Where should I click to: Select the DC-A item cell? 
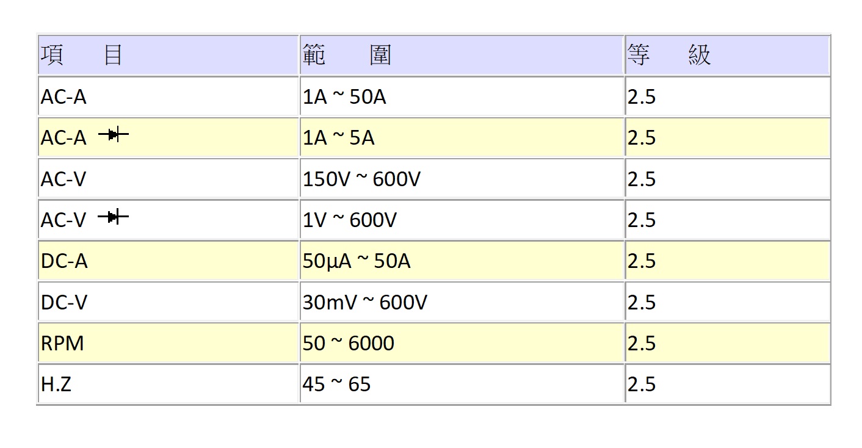pos(64,261)
